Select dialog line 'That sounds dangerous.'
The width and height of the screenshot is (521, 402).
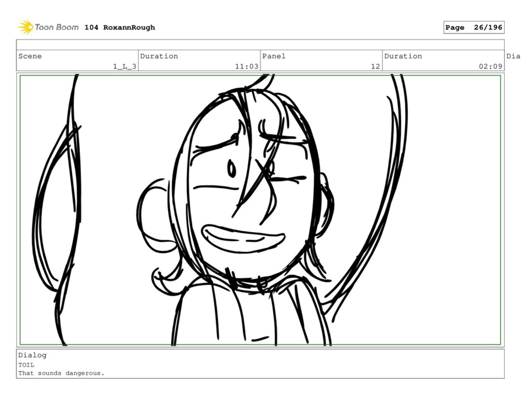pos(61,373)
